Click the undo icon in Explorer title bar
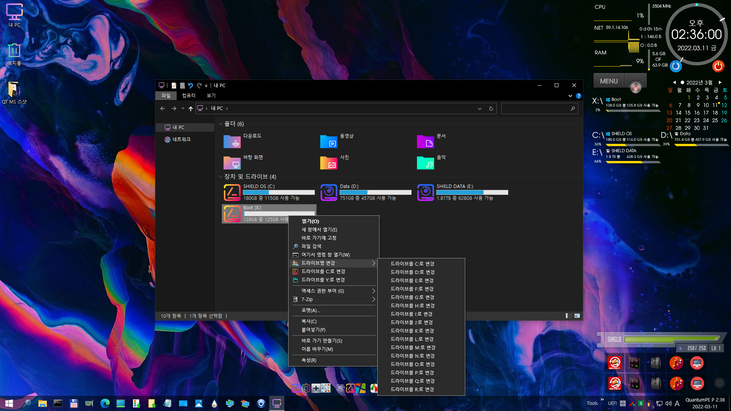This screenshot has height=411, width=731. [x=190, y=86]
